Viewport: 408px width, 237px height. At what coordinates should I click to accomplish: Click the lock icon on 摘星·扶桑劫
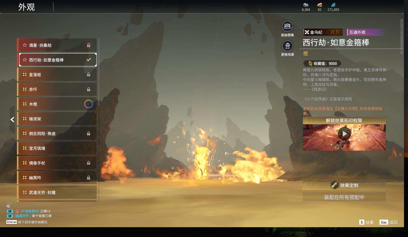(x=89, y=45)
